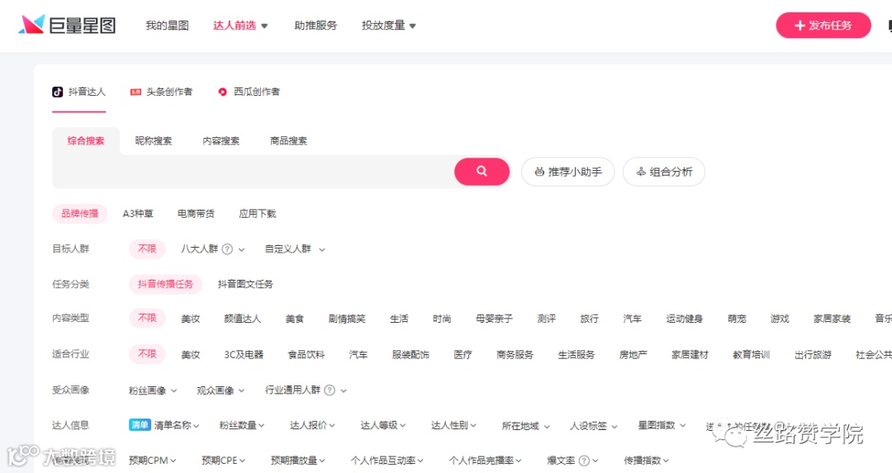
Task: Open the 清单名称 dropdown
Action: pyautogui.click(x=177, y=425)
